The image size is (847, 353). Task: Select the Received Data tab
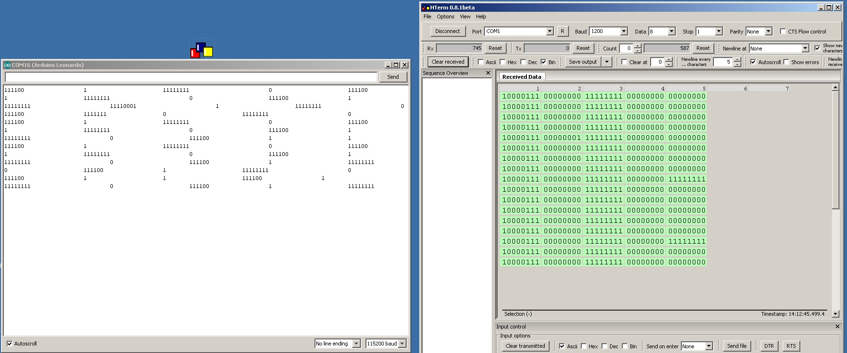coord(522,76)
